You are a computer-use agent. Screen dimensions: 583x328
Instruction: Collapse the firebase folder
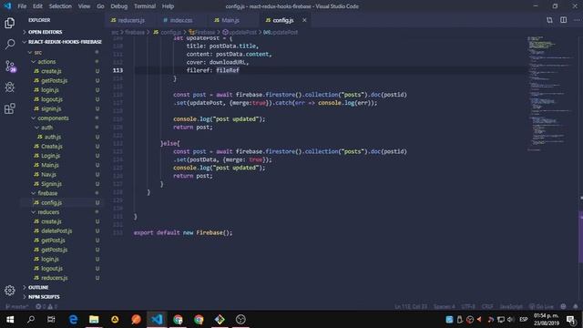(x=47, y=193)
